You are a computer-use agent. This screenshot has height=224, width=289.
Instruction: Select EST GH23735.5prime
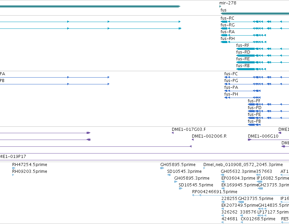point(256,199)
